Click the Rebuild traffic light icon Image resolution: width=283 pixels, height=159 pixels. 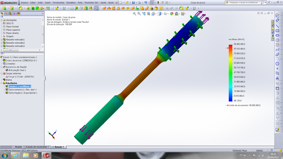[158, 2]
